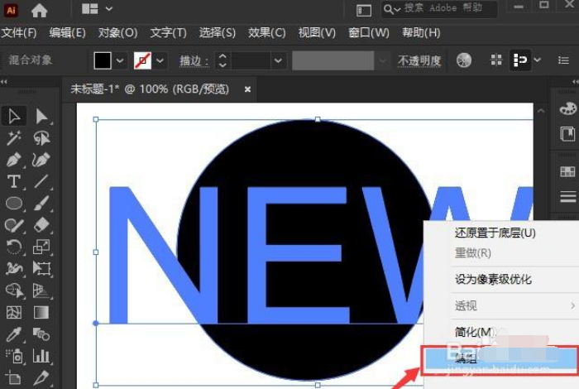Image resolution: width=579 pixels, height=389 pixels.
Task: Select the Symbol Sprayer tool
Action: pyautogui.click(x=15, y=357)
